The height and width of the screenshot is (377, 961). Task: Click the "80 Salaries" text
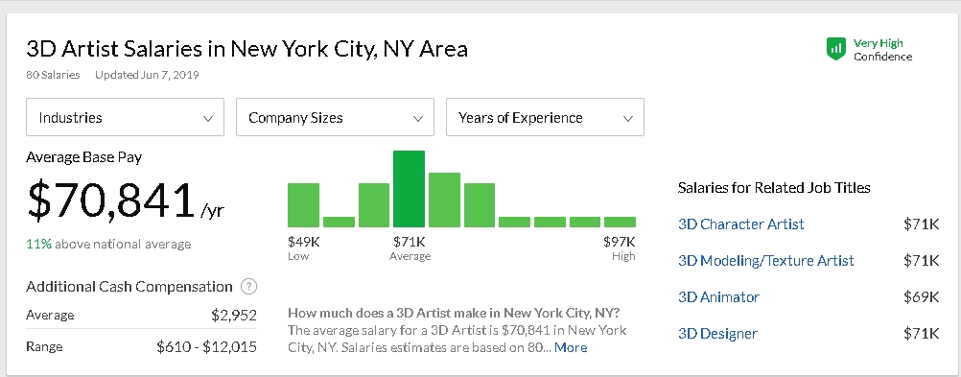pos(53,75)
